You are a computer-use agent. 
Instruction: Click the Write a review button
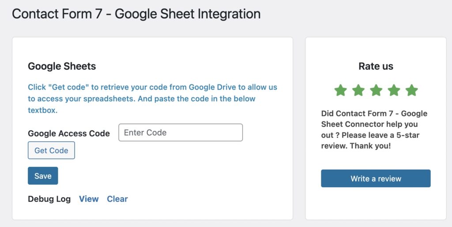(376, 178)
